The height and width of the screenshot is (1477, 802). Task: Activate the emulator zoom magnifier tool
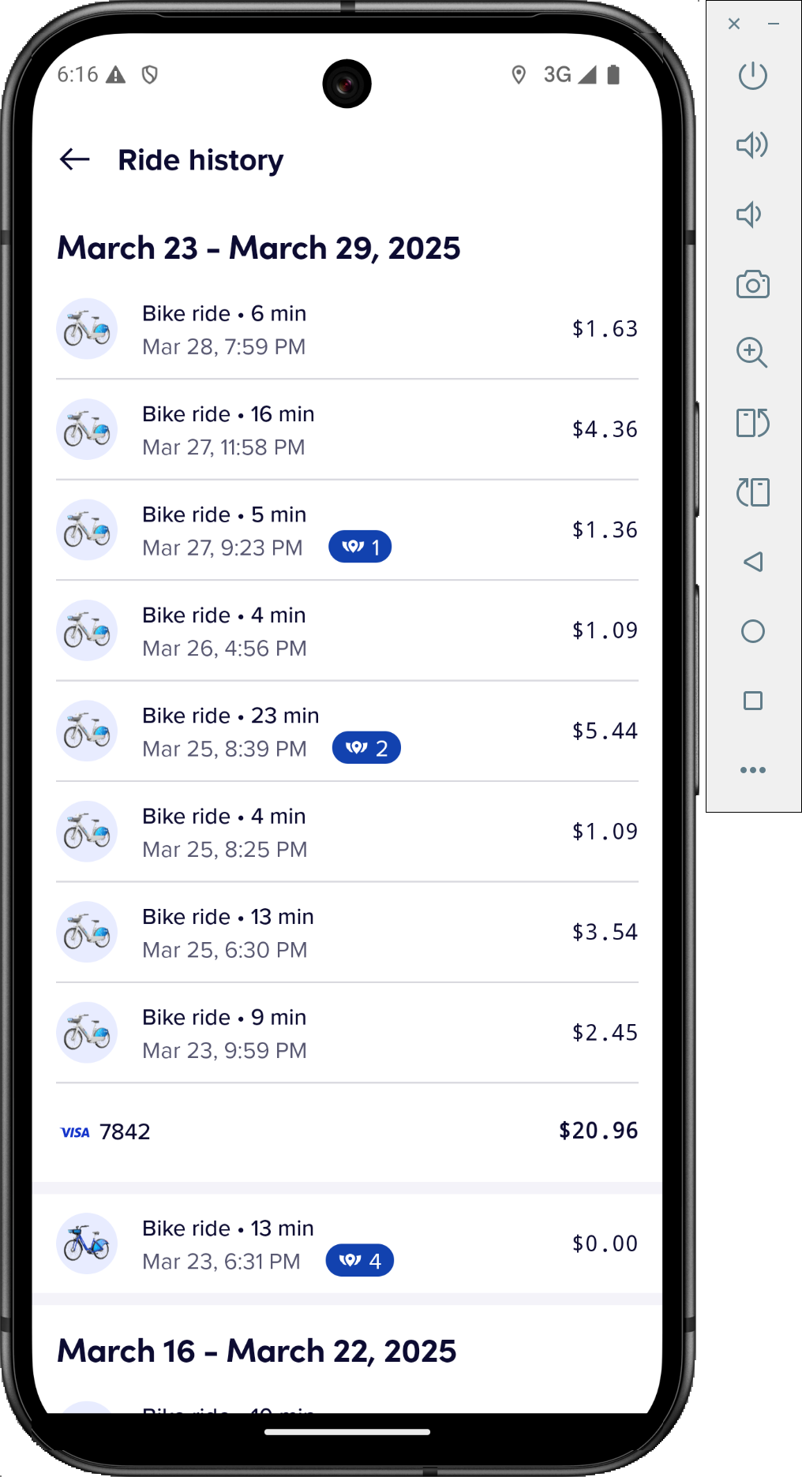751,353
